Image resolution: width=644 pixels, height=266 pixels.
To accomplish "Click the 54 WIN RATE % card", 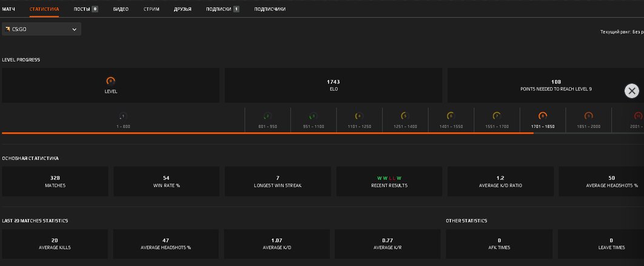I will (166, 181).
